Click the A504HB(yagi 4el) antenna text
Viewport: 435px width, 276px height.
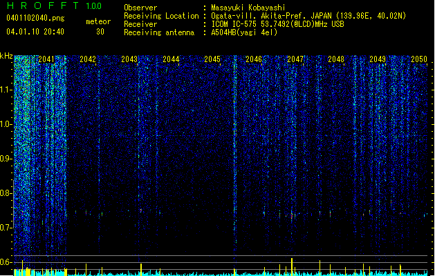tap(244, 32)
